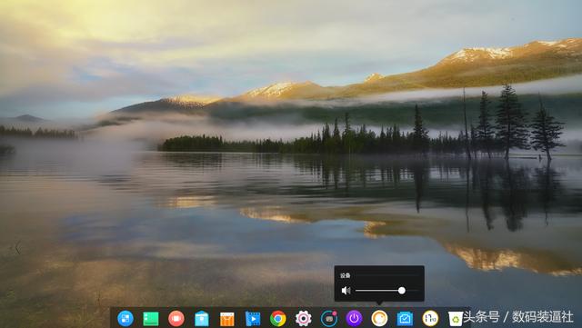Viewport: 582px width, 328px height.
Task: Open the movie player dock icon
Action: (253, 319)
